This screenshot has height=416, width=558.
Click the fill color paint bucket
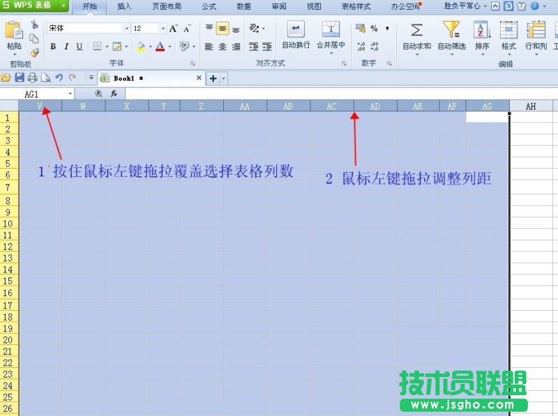pos(141,47)
